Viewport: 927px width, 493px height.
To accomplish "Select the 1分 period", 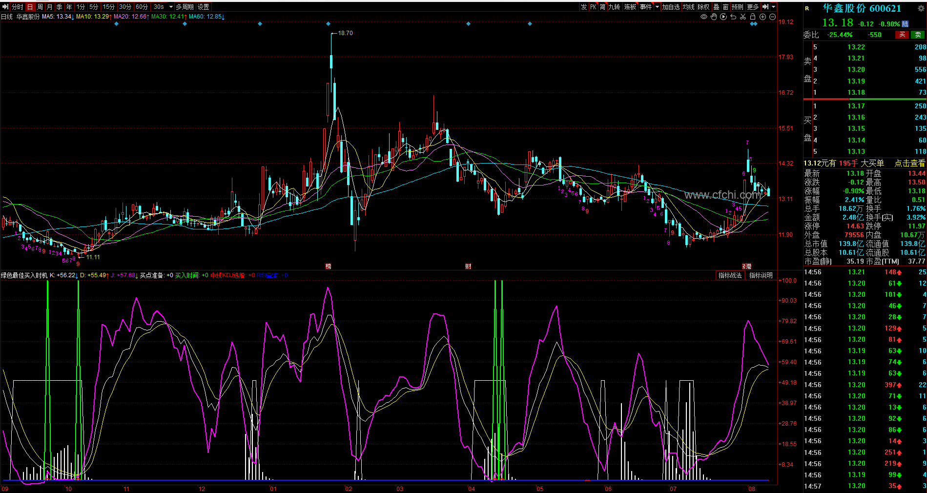I will [x=81, y=7].
